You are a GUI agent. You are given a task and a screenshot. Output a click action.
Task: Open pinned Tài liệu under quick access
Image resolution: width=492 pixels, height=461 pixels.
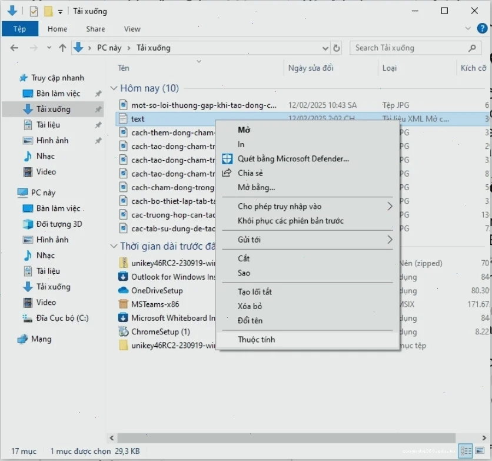pos(48,125)
